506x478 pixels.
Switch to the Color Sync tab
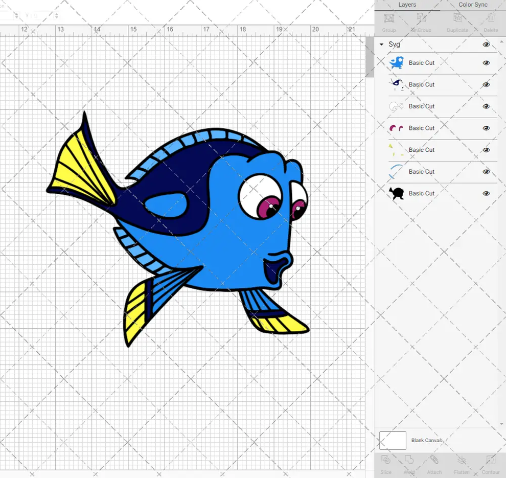(472, 5)
